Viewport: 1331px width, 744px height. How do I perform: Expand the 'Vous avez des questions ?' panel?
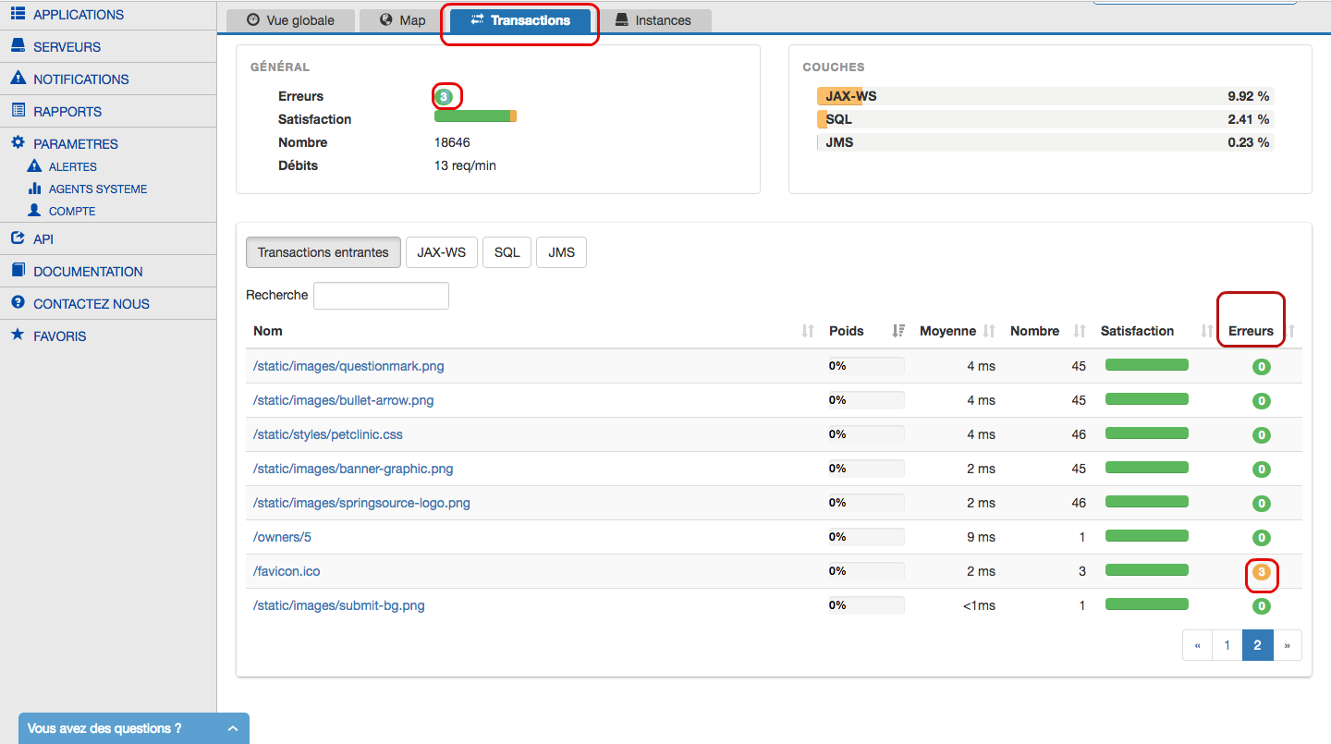pyautogui.click(x=232, y=728)
